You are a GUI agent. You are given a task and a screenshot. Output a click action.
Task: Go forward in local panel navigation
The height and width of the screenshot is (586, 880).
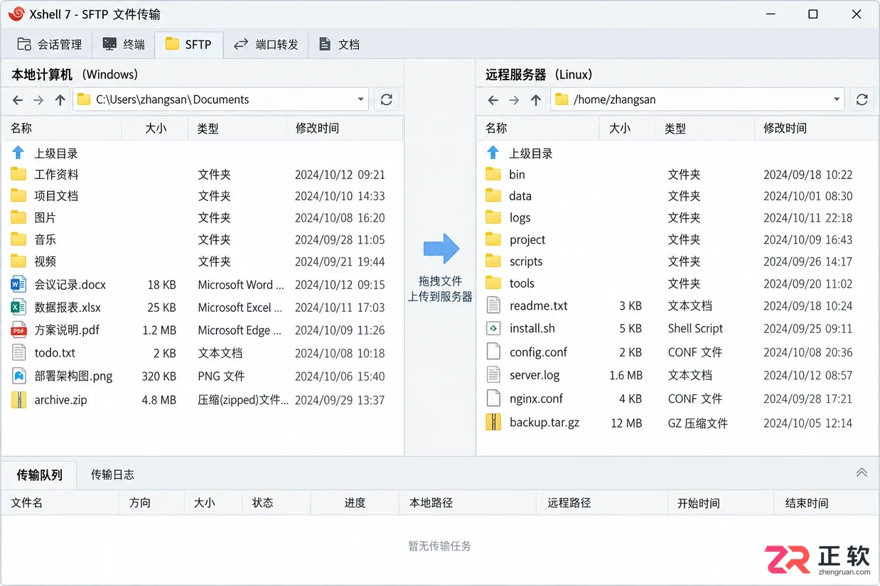[x=38, y=100]
